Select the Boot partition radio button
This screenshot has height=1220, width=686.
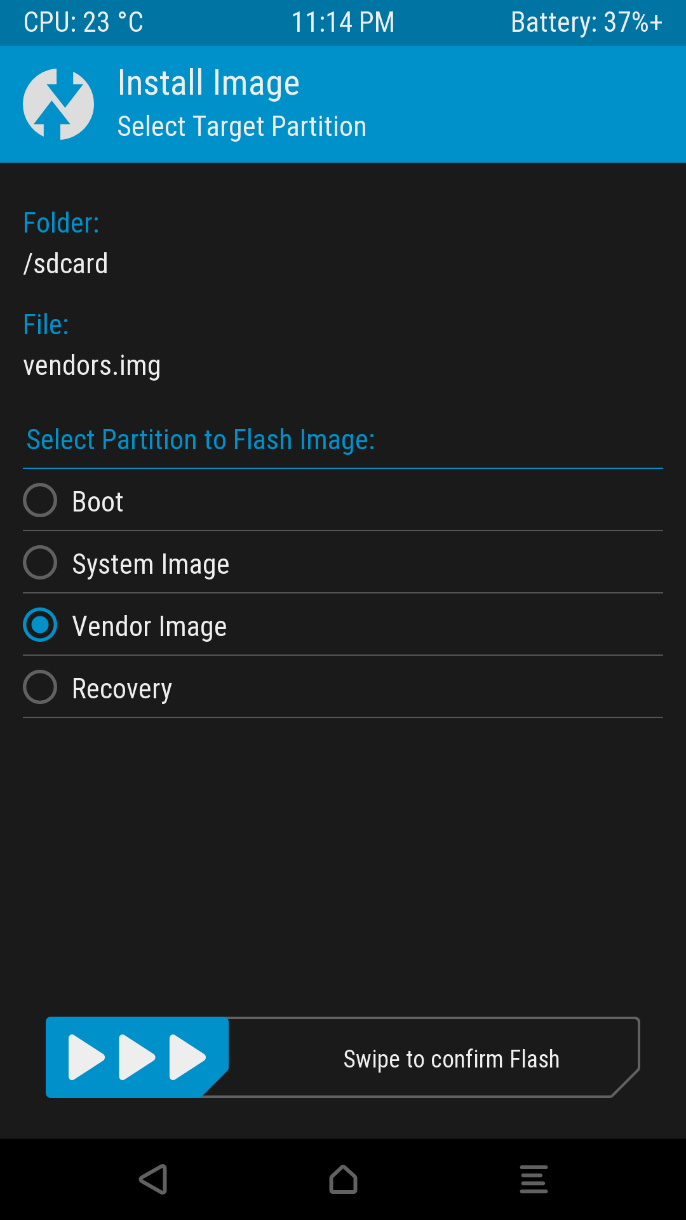pyautogui.click(x=39, y=501)
